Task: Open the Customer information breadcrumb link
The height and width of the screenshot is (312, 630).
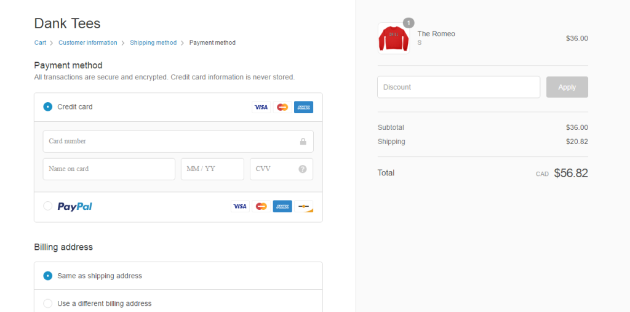Action: tap(88, 42)
